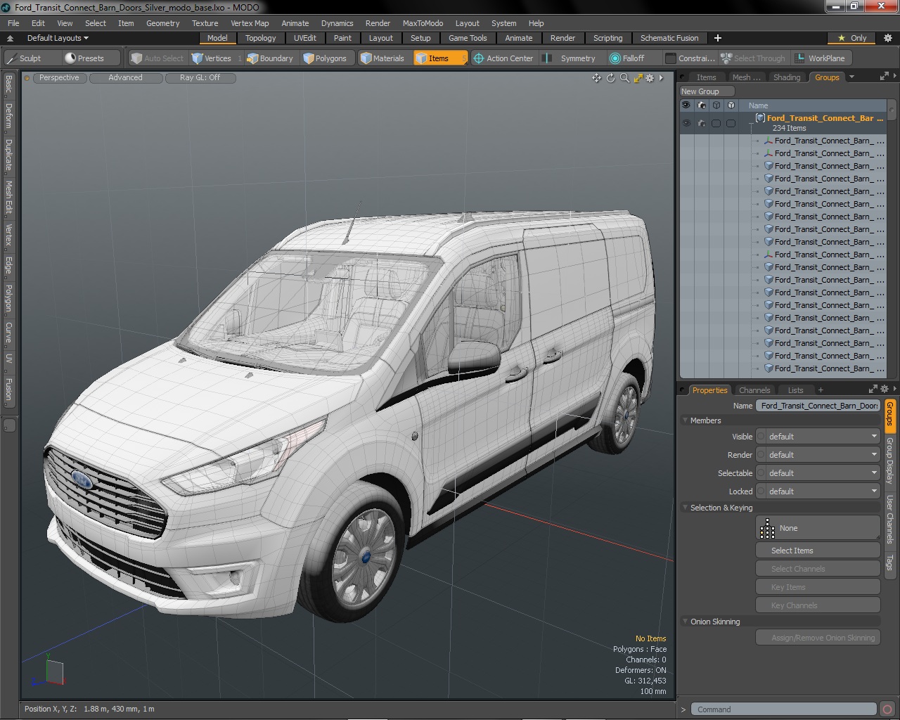Toggle Auto Select option
Screen dimensions: 900x720
click(x=157, y=58)
